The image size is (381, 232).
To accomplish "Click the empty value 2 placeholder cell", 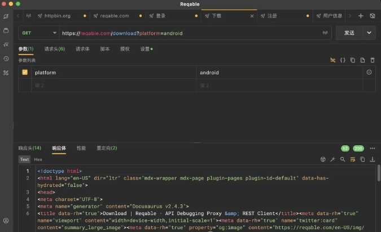I will click(x=279, y=86).
